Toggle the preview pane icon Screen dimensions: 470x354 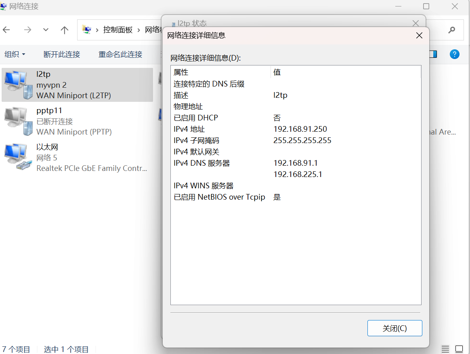point(433,54)
